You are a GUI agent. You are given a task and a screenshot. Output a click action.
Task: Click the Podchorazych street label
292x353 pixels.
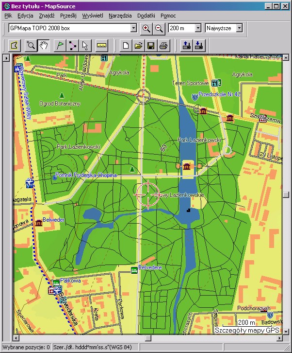click(x=254, y=308)
